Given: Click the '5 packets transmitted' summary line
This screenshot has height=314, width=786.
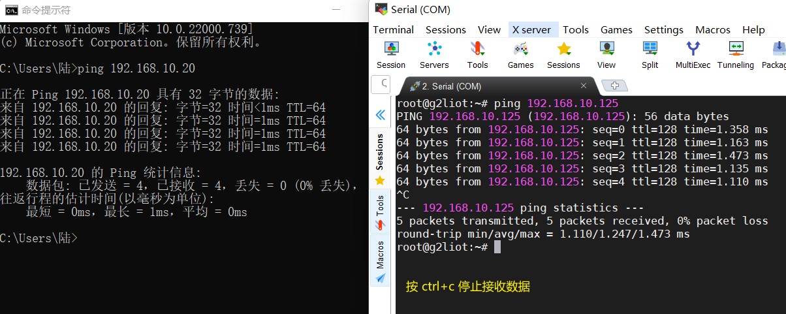Looking at the screenshot, I should (x=582, y=221).
